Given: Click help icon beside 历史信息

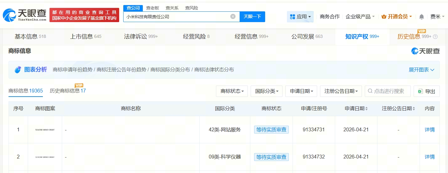Looking at the screenshot, I should [435, 37].
